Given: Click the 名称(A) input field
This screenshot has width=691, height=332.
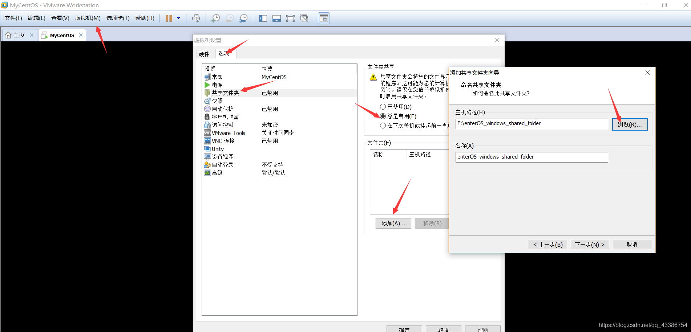Looking at the screenshot, I should tap(532, 157).
